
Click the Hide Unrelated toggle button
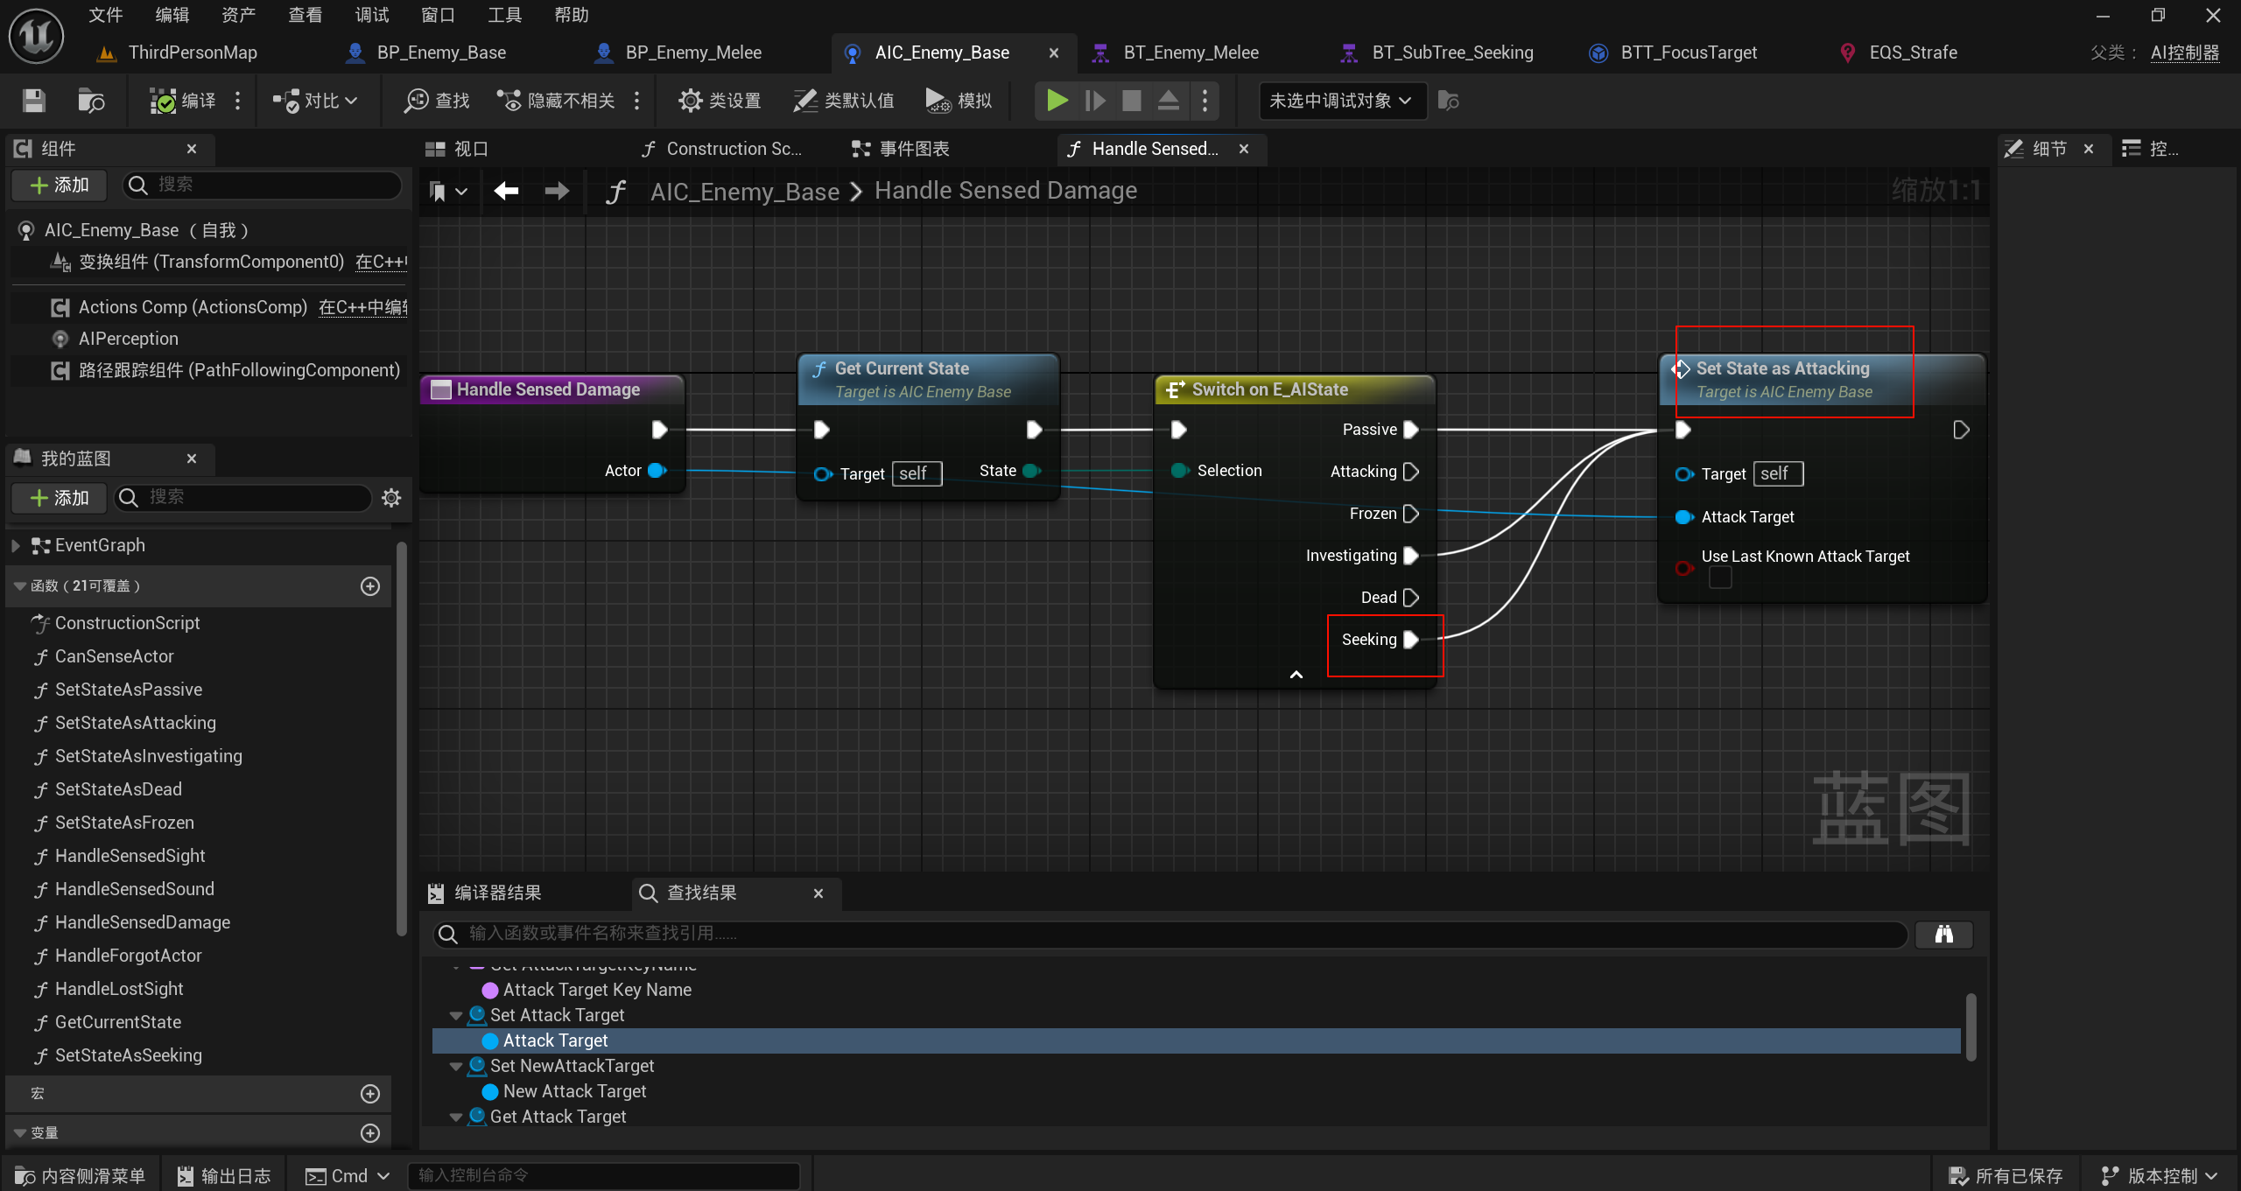click(557, 101)
